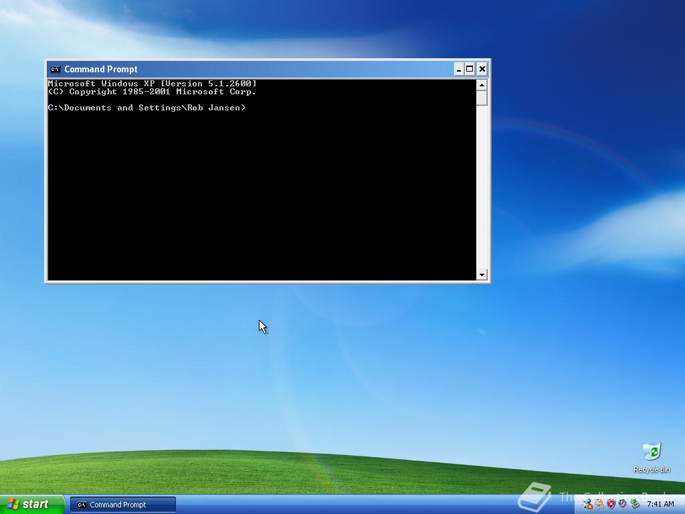
Task: Open the Windows start menu
Action: pyautogui.click(x=32, y=505)
